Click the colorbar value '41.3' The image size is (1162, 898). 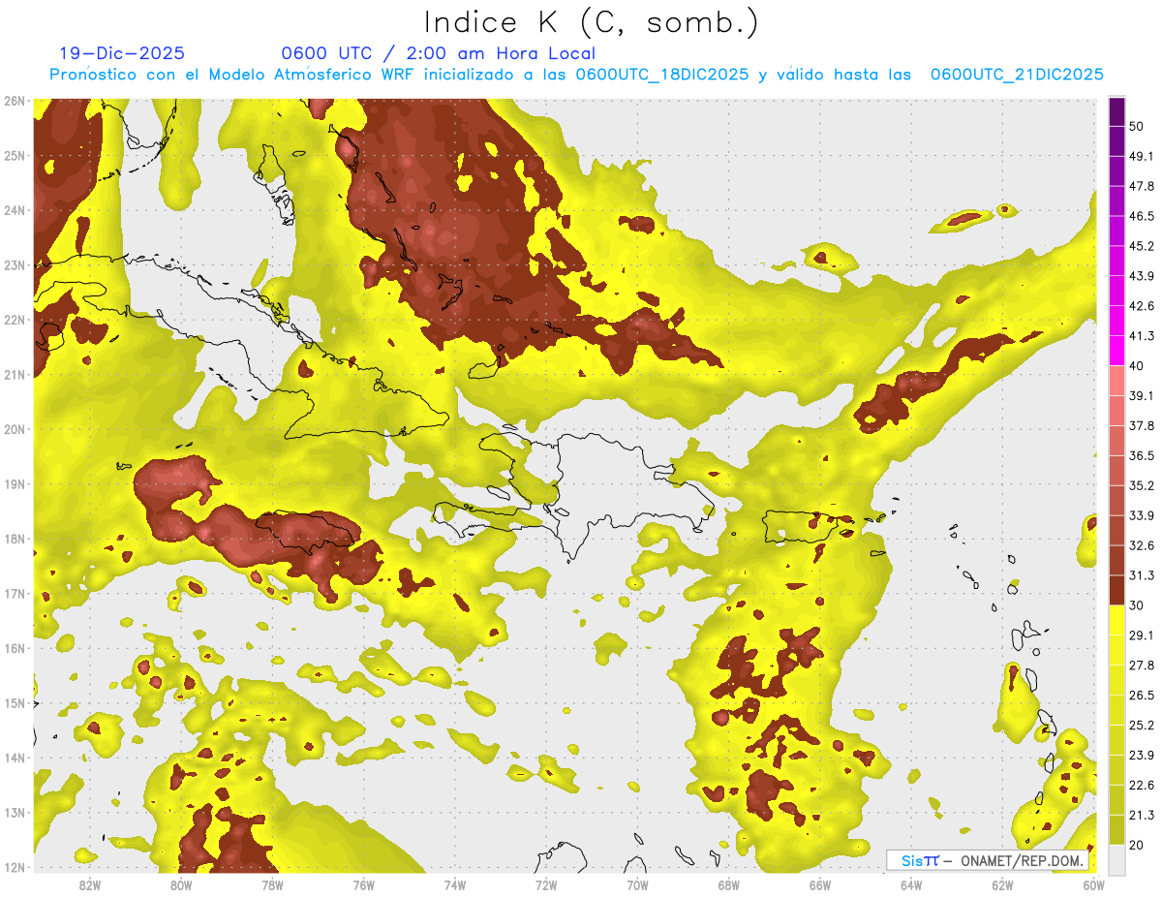coord(1142,336)
